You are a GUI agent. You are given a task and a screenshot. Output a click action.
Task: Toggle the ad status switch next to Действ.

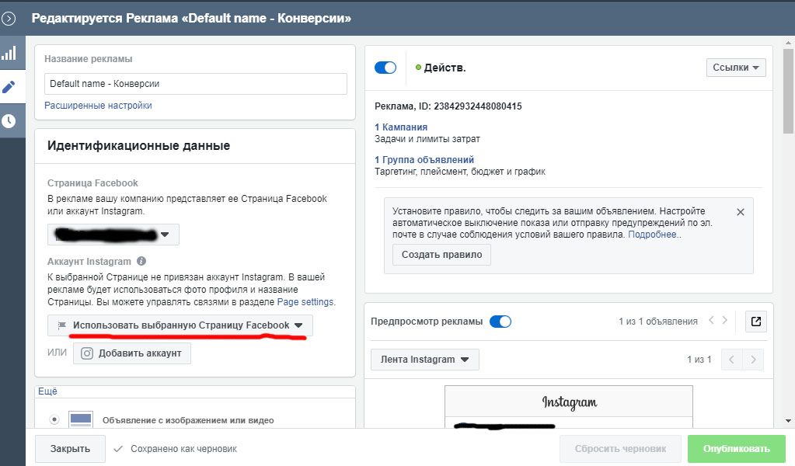tap(385, 68)
